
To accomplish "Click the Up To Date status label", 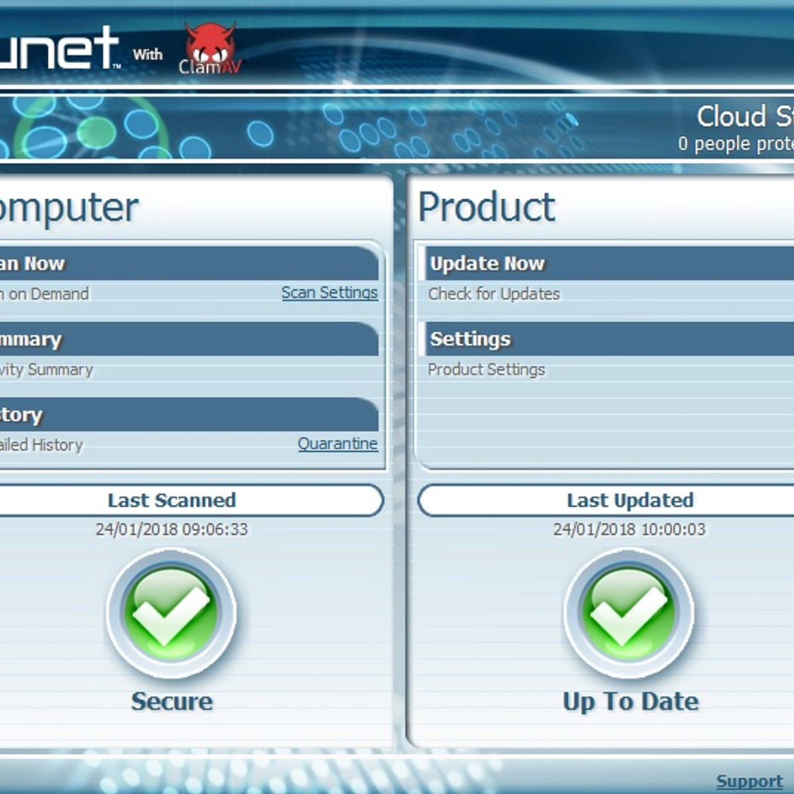I will (630, 701).
